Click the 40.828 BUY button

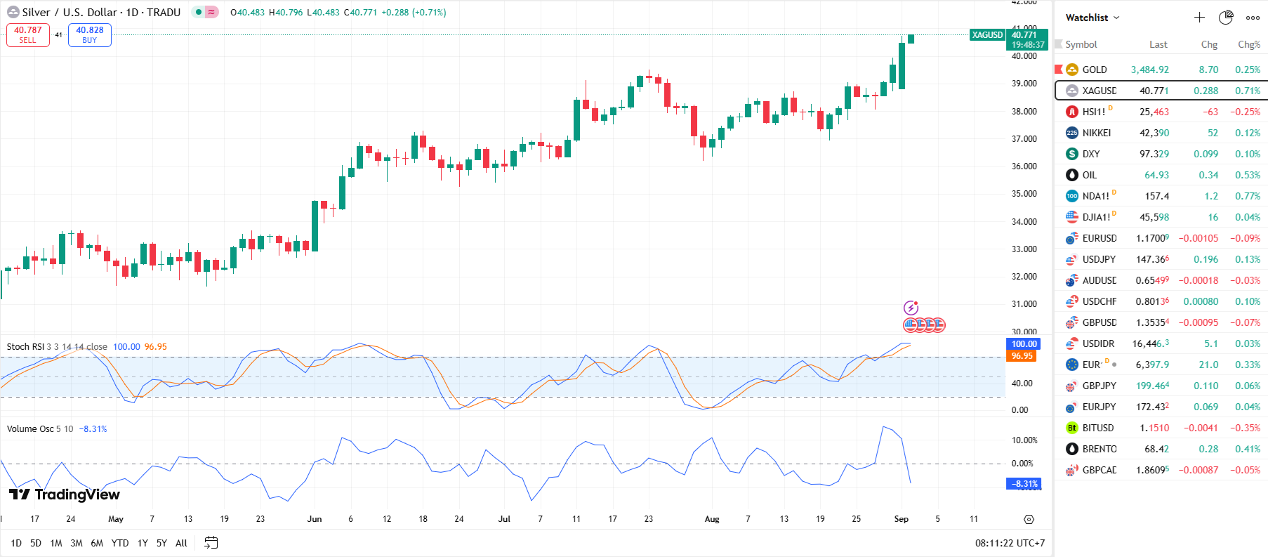click(x=89, y=34)
